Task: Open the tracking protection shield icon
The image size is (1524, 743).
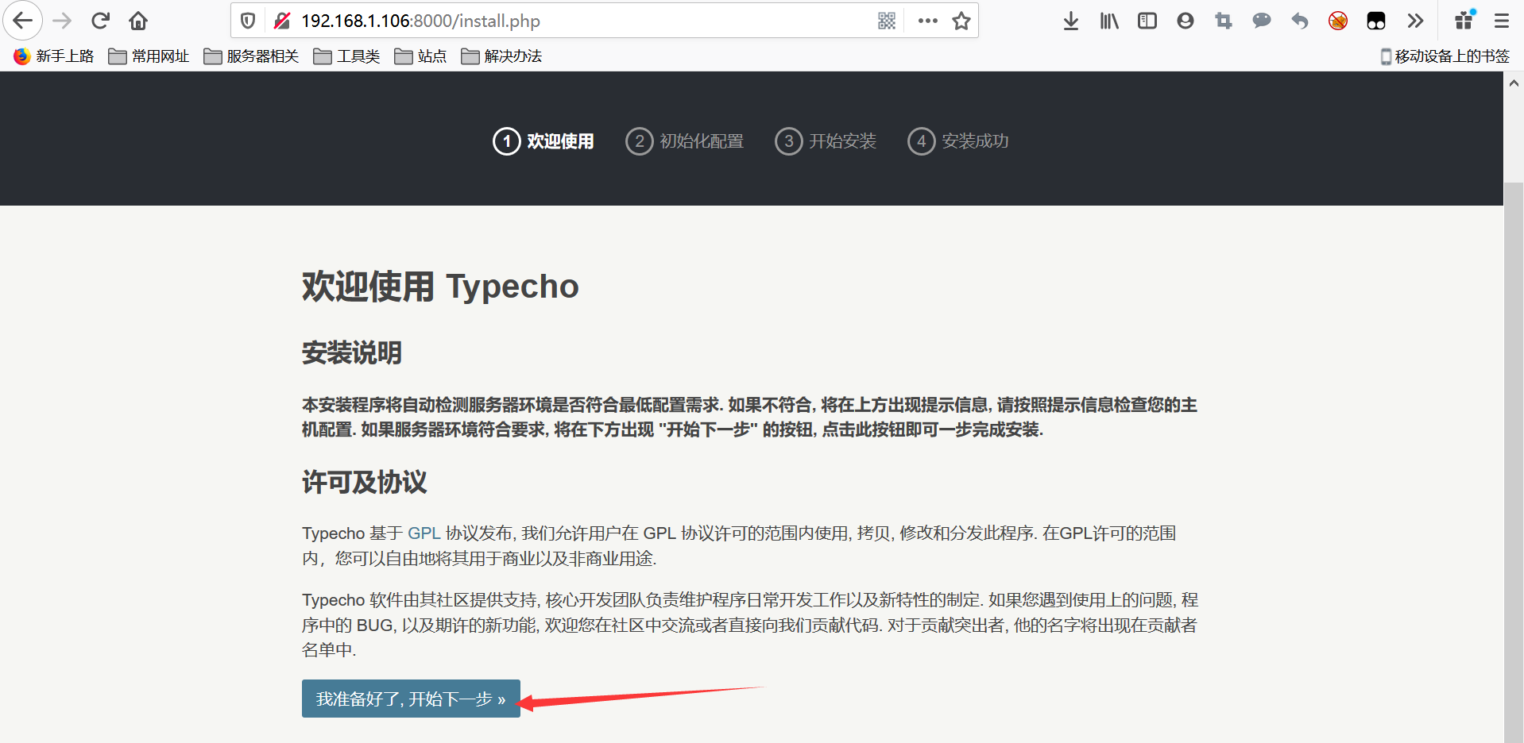Action: [x=248, y=21]
